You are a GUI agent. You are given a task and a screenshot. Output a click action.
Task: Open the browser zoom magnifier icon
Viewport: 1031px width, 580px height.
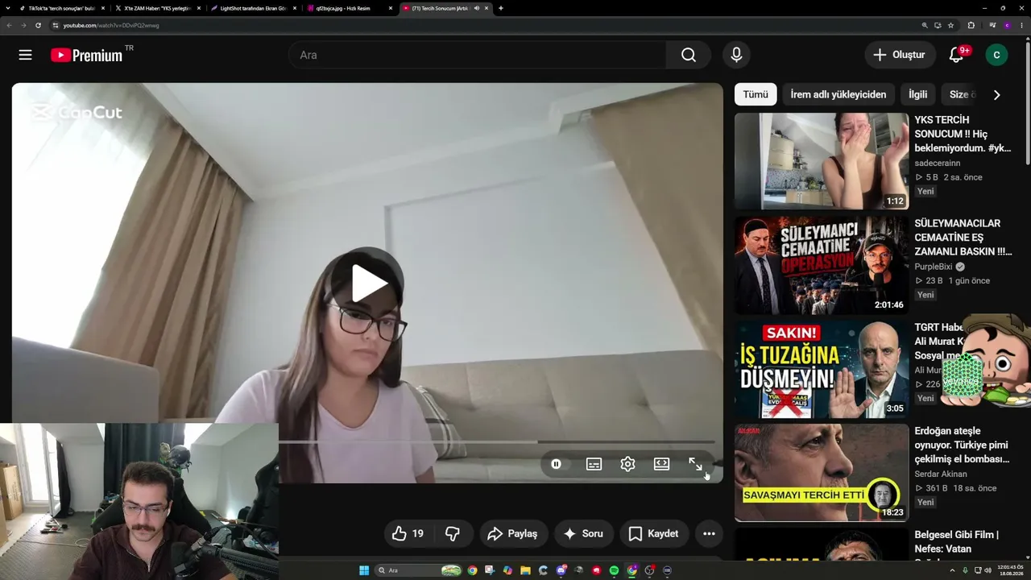925,25
